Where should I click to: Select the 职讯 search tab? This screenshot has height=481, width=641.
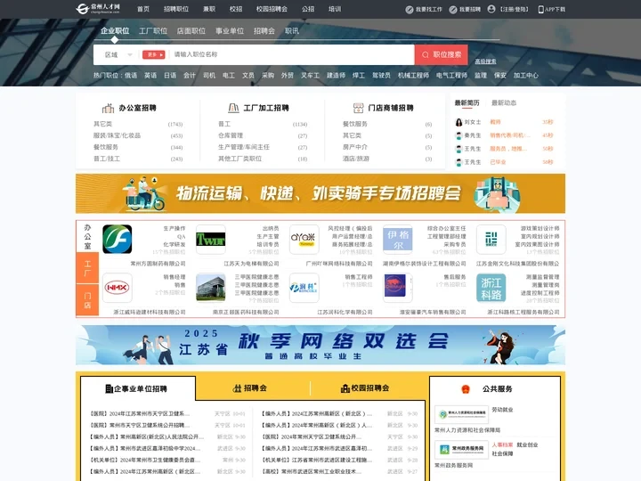pos(292,30)
